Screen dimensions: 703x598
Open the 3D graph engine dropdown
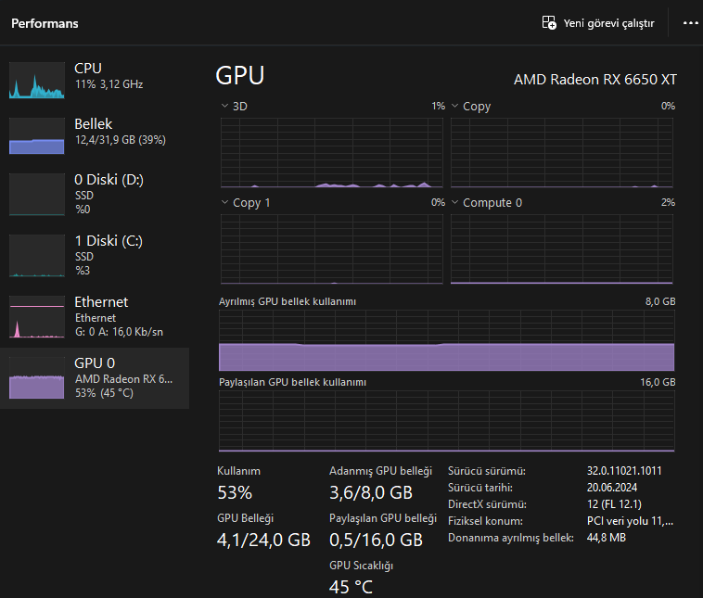pos(224,107)
